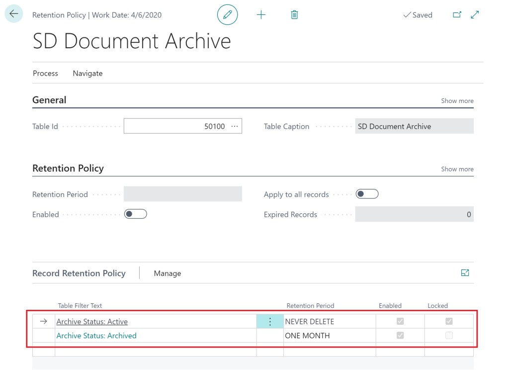509x370 pixels.
Task: Uncheck Enabled box for Archived row
Action: 400,336
